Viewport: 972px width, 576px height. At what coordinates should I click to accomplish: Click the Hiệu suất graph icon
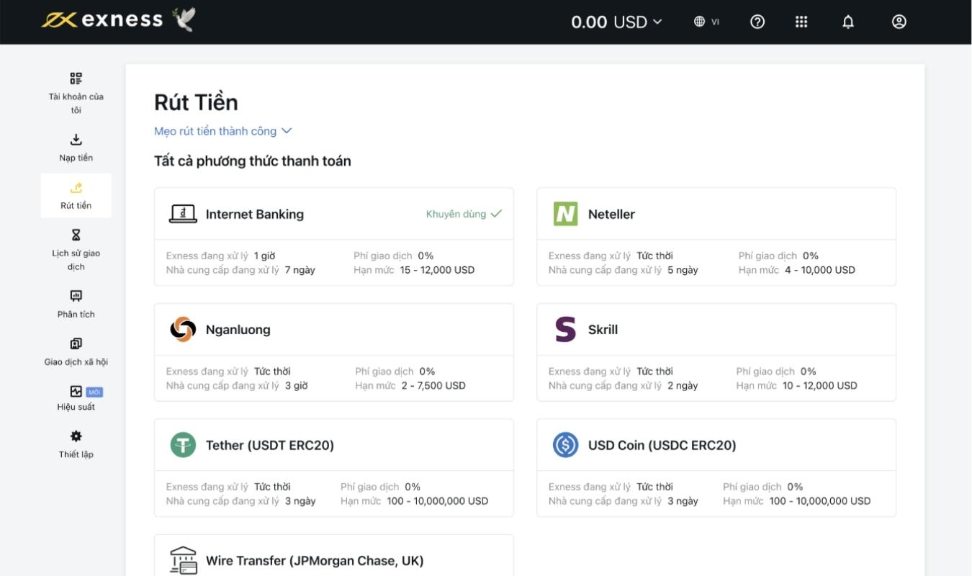pos(76,392)
